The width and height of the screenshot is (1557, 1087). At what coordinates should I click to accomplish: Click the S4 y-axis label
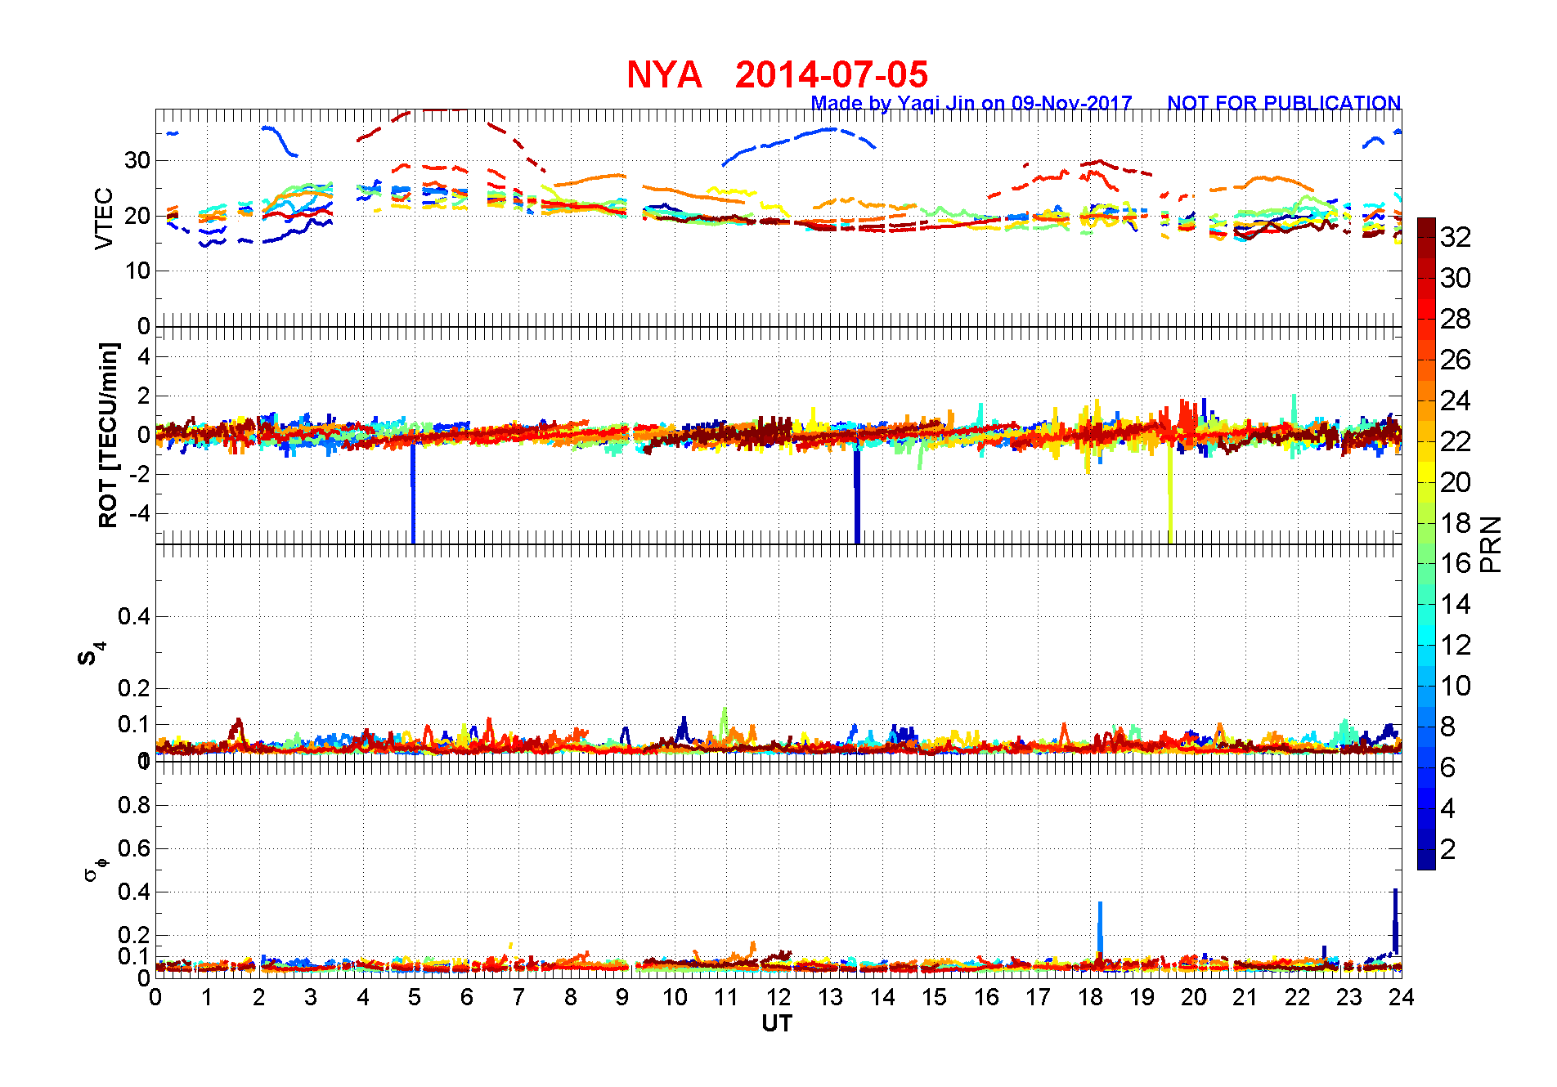[90, 654]
